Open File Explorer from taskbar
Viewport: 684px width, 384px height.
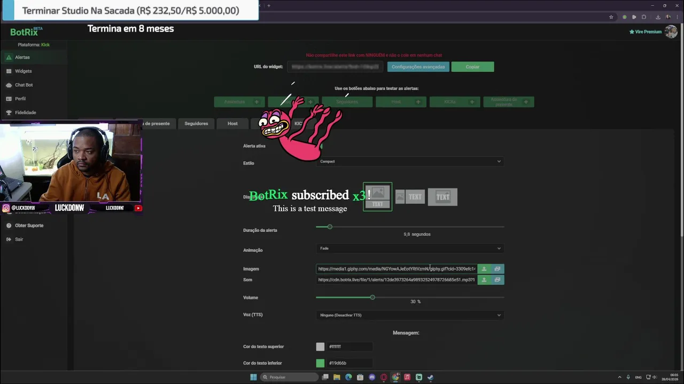337,377
